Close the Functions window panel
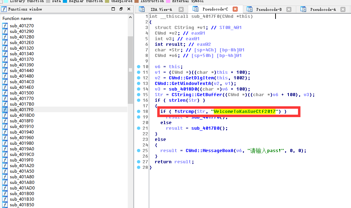 pyautogui.click(x=129, y=9)
